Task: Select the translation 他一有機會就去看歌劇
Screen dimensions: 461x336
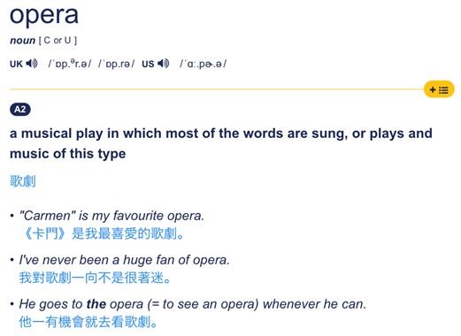Action: pos(88,322)
